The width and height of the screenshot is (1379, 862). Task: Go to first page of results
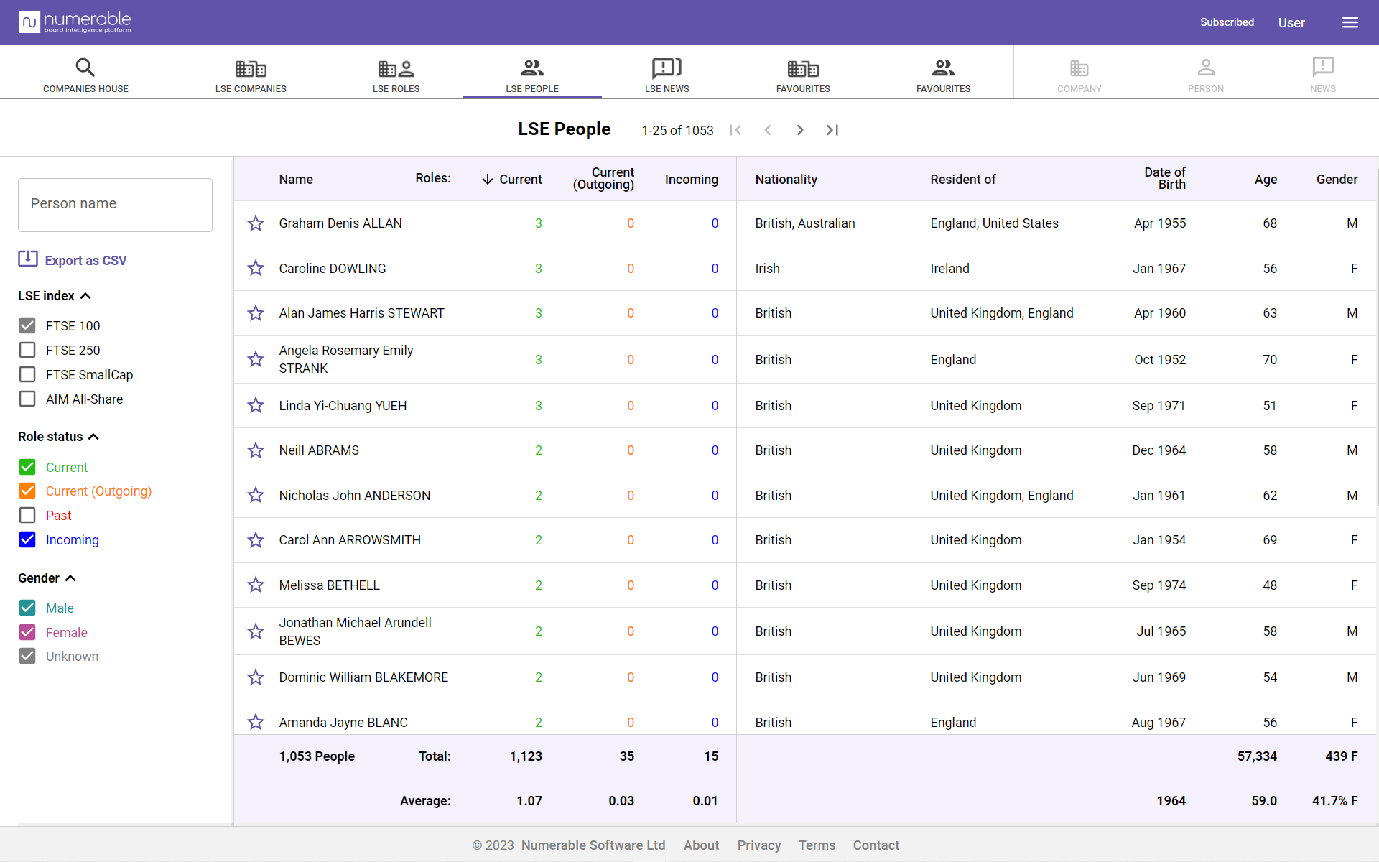coord(735,130)
